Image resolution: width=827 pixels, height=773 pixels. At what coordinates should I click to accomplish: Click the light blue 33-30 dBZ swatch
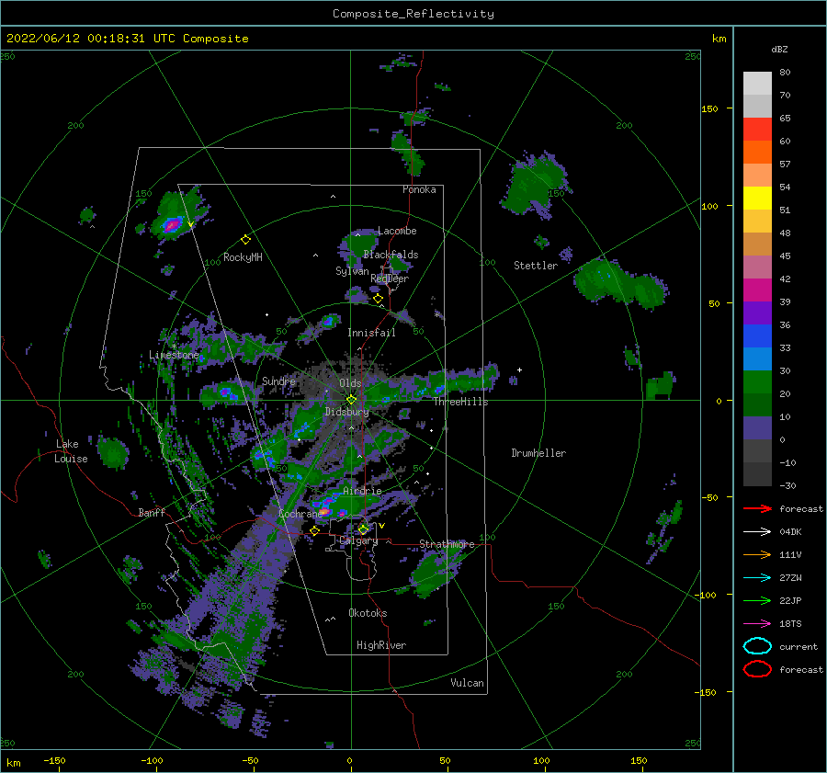(x=757, y=359)
